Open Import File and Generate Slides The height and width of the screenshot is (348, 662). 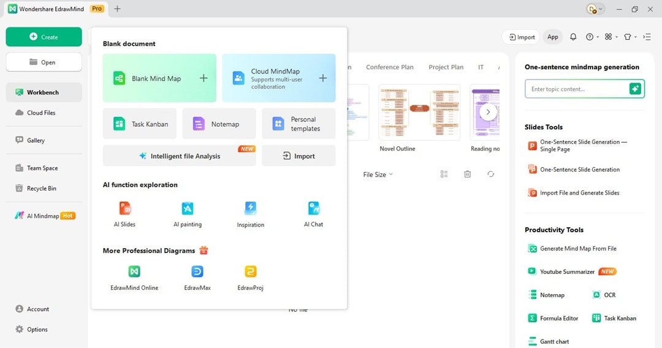pyautogui.click(x=573, y=193)
